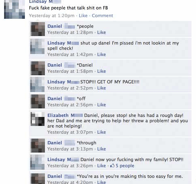
Task: Like Elizabeth's comment at 3:07pm
Action: coord(102,132)
